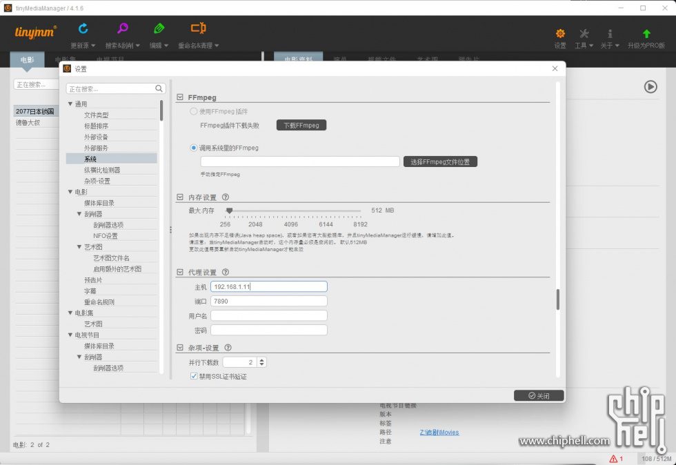Select the 使用FFmpeg插件 radio button
Screen dimensions: 676x465
194,111
